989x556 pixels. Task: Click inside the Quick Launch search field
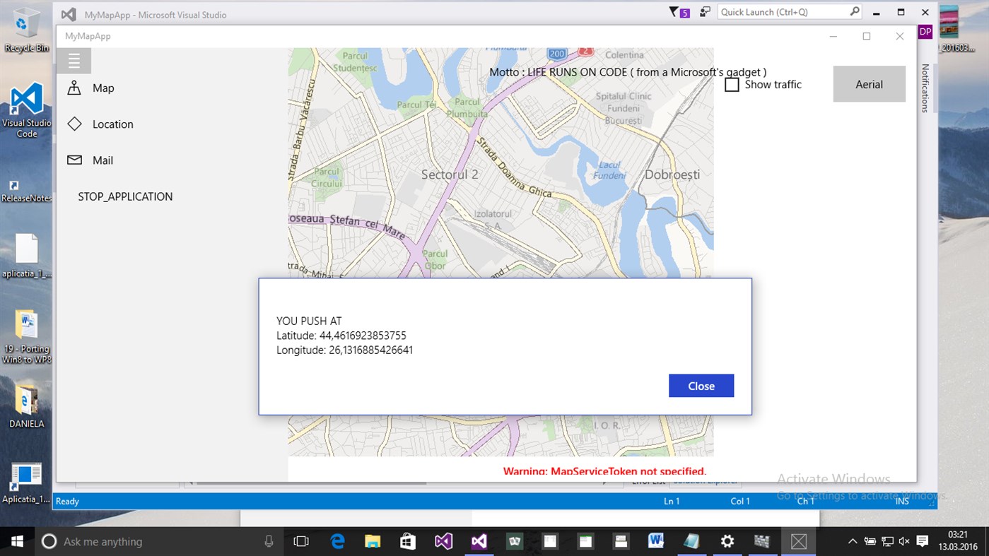[x=778, y=11]
